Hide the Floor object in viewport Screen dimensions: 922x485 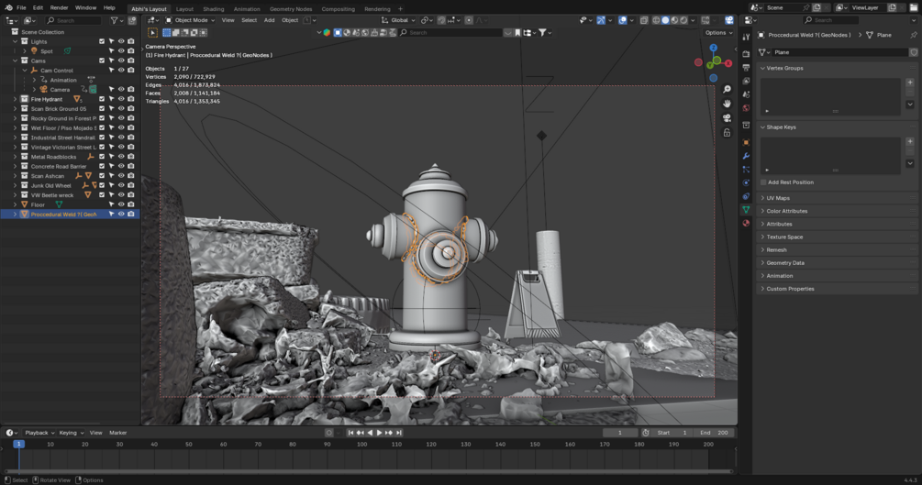coord(121,204)
